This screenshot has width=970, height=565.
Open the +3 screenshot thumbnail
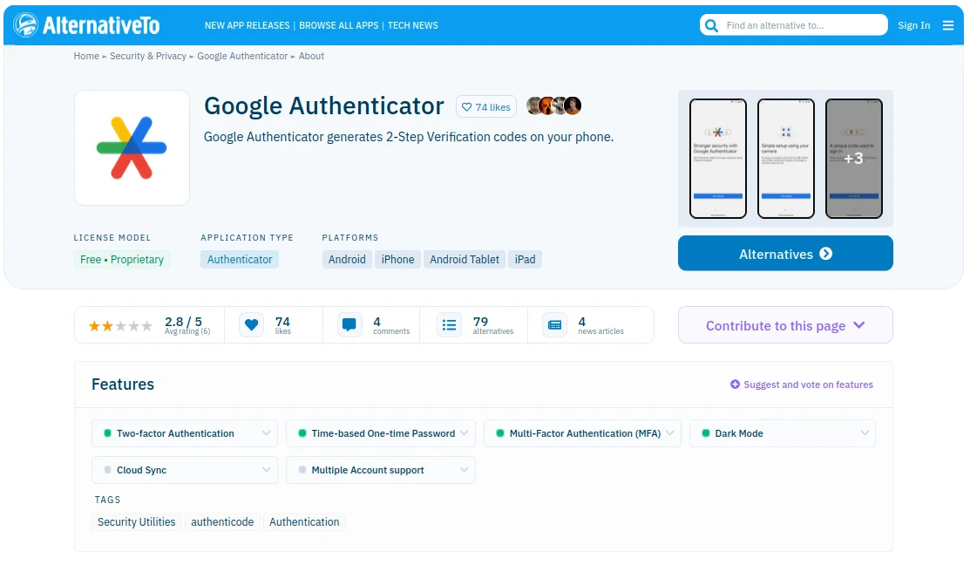[x=854, y=159]
